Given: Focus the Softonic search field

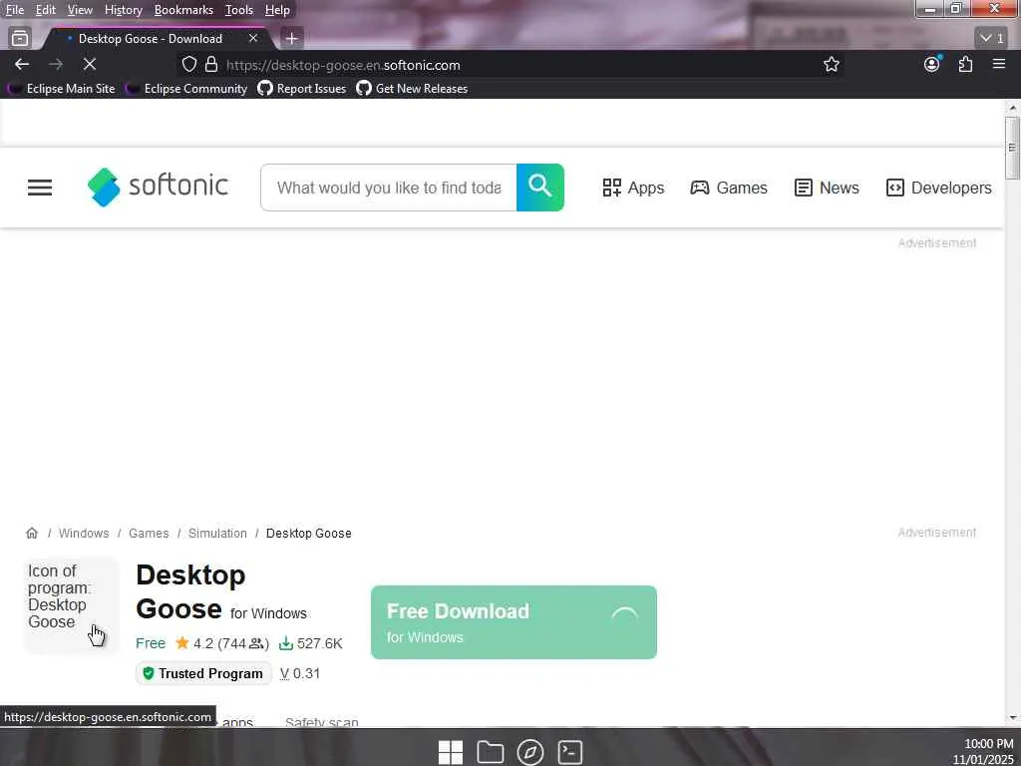Looking at the screenshot, I should point(389,188).
